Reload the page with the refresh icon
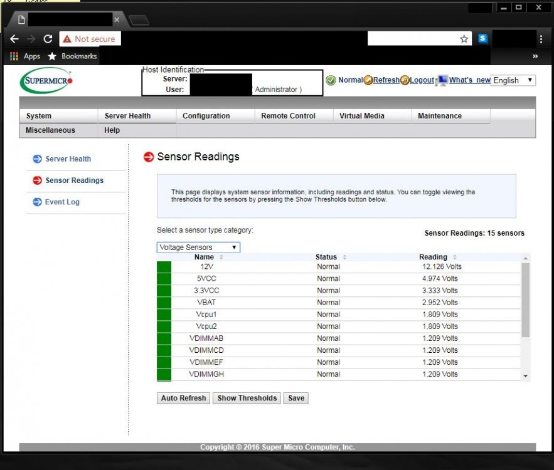Viewport: 554px width, 470px height. pos(48,39)
